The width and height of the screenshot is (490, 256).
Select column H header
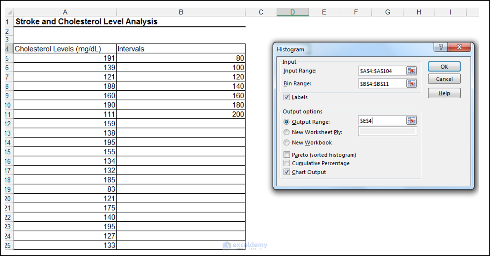pos(419,12)
